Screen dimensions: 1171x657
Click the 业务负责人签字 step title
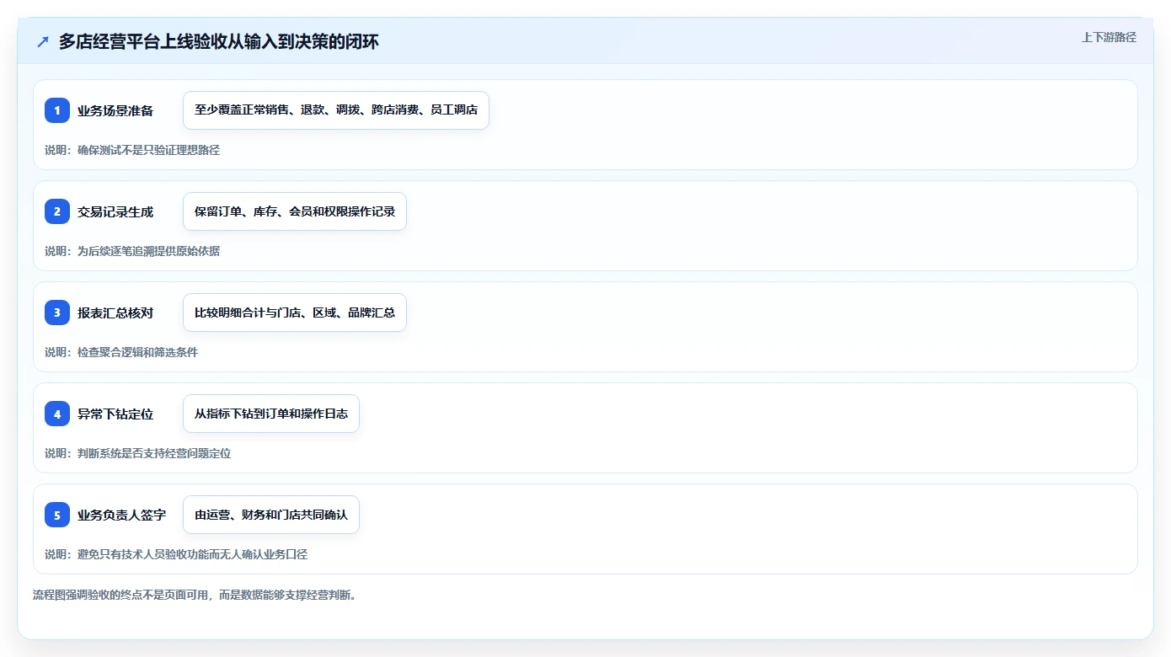click(x=122, y=515)
